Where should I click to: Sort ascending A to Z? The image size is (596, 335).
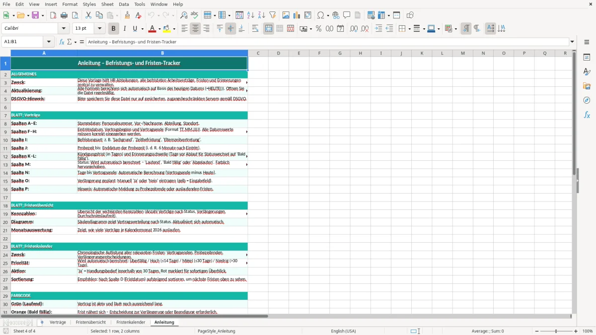pos(251,15)
